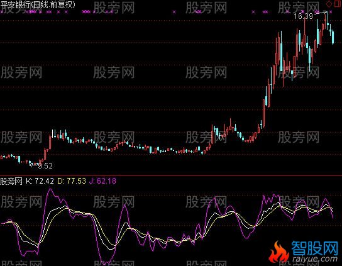The width and height of the screenshot is (342, 266).
Task: Click the red square window icon
Action: point(338,4)
